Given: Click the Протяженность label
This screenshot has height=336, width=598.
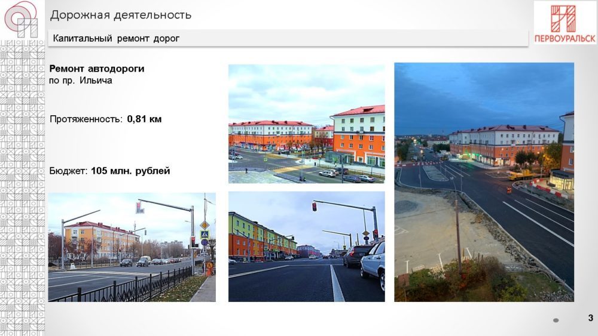Looking at the screenshot, I should [86, 119].
